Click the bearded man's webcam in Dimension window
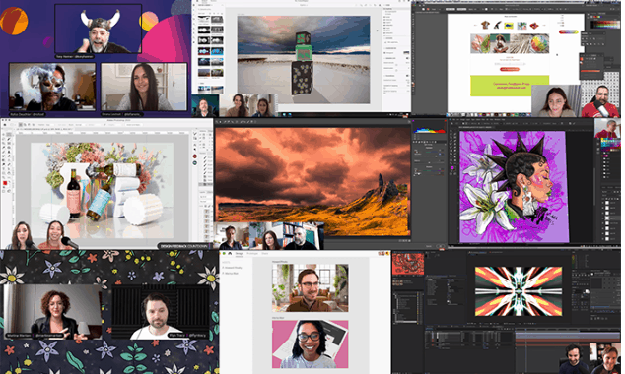 (x=205, y=105)
